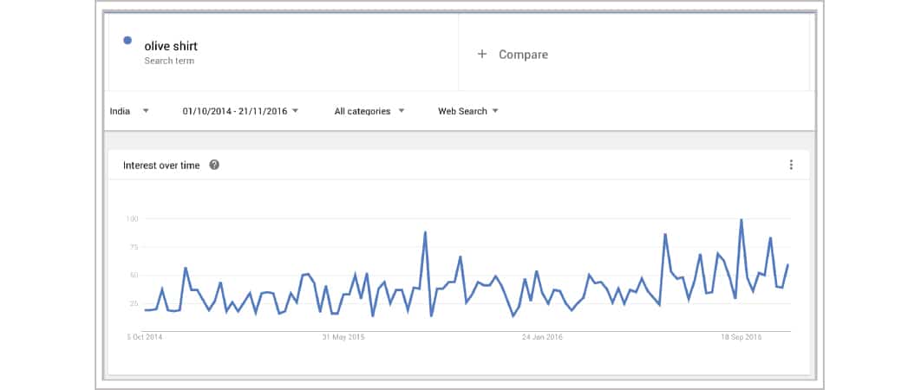Expand the 01/10/2014 - 21/11/2016 date range dropdown
The image size is (921, 390).
[x=240, y=111]
